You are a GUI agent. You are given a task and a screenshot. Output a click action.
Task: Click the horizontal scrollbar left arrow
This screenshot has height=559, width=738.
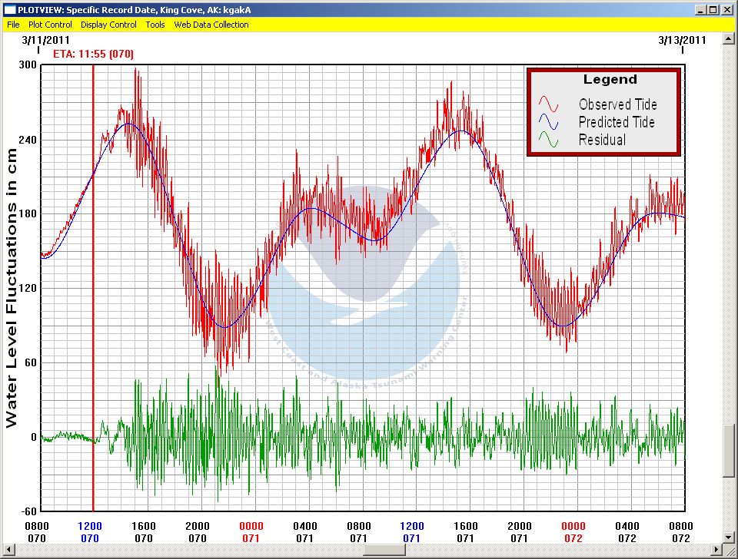pos(8,551)
